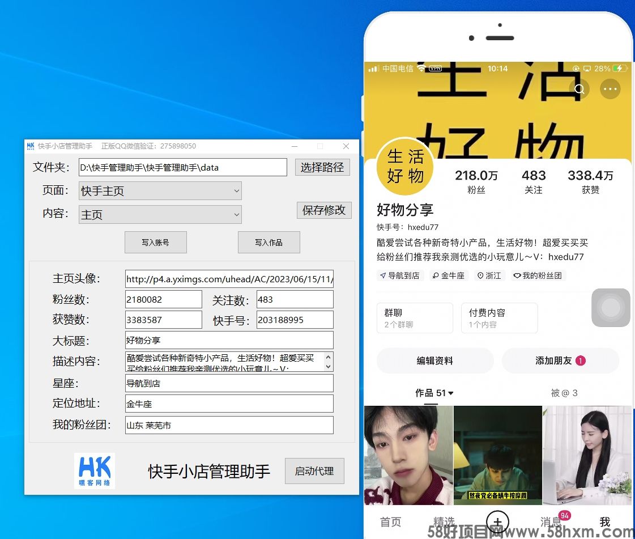Tap the 付费内容 1个内容 card
Viewport: 635px width, 539px height.
(x=500, y=318)
